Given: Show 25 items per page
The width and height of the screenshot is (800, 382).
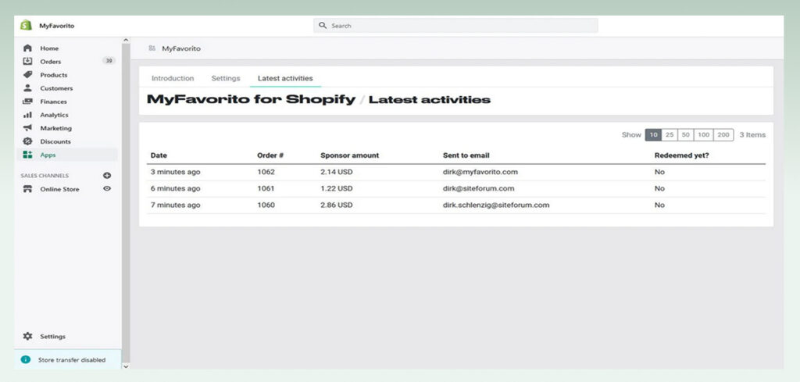Looking at the screenshot, I should click(x=670, y=134).
